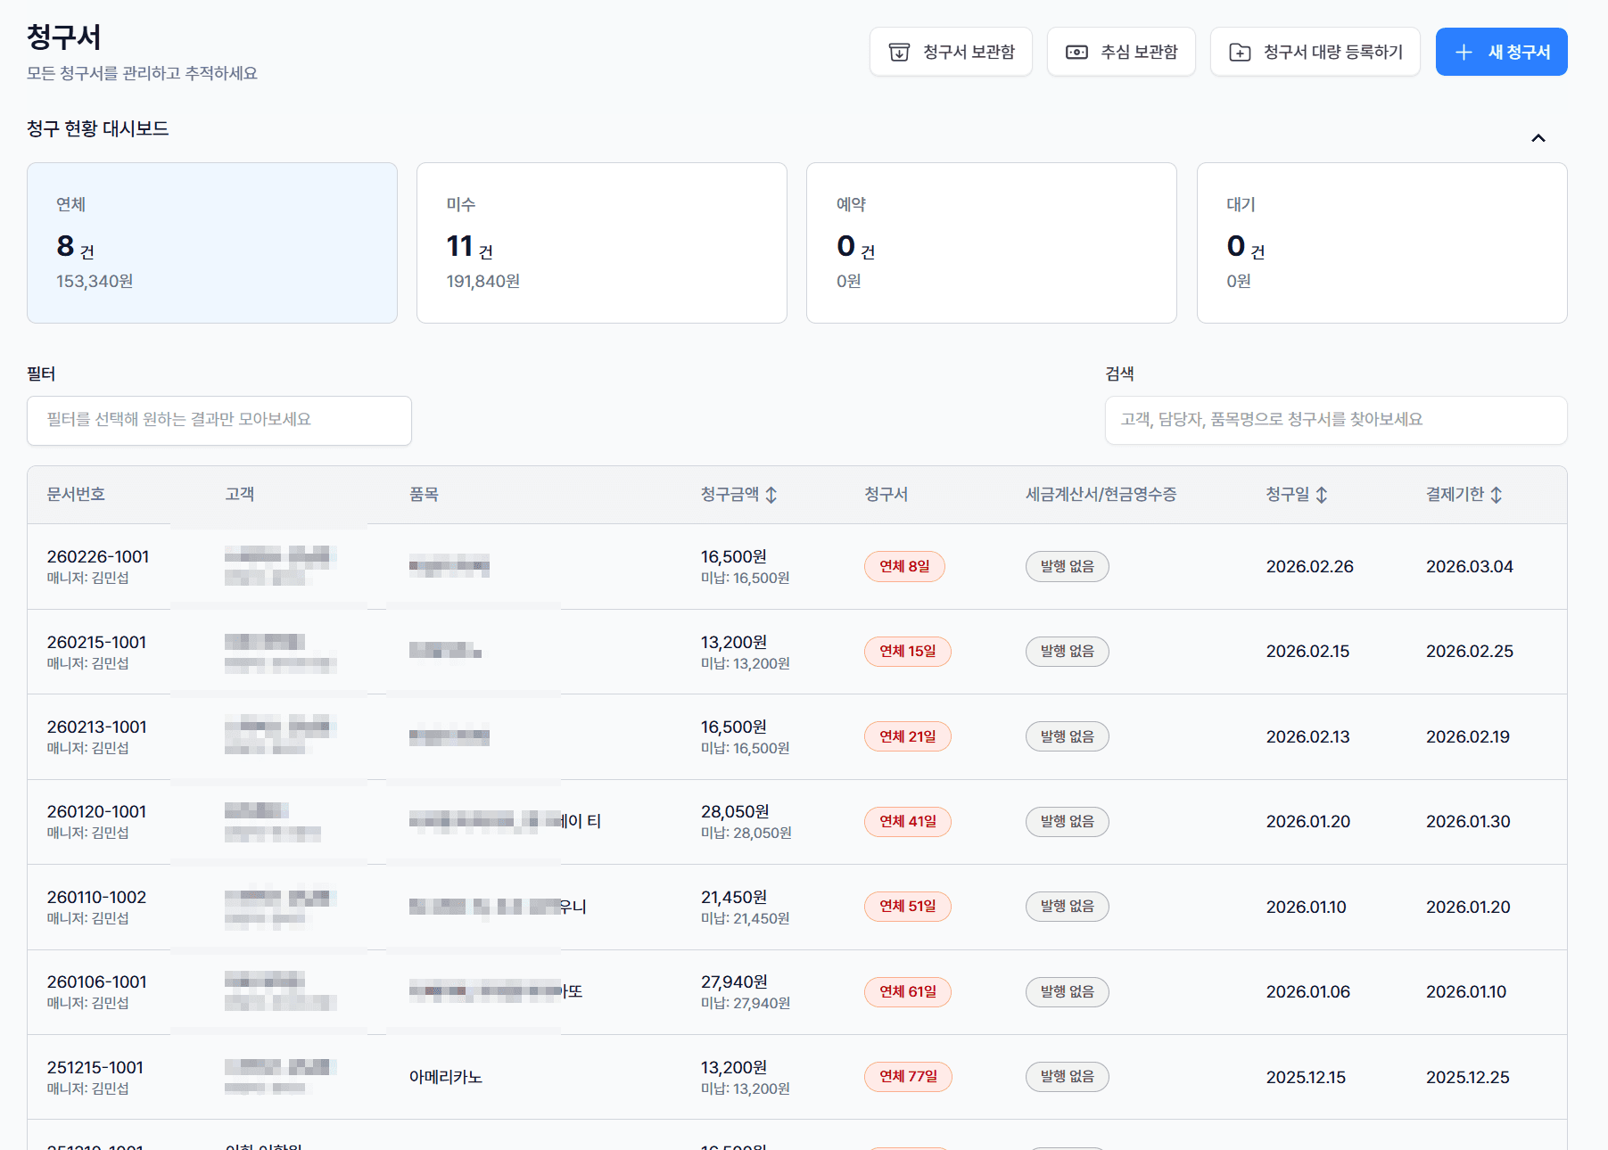Open invoice 260106-1001
The image size is (1608, 1150).
pyautogui.click(x=96, y=982)
